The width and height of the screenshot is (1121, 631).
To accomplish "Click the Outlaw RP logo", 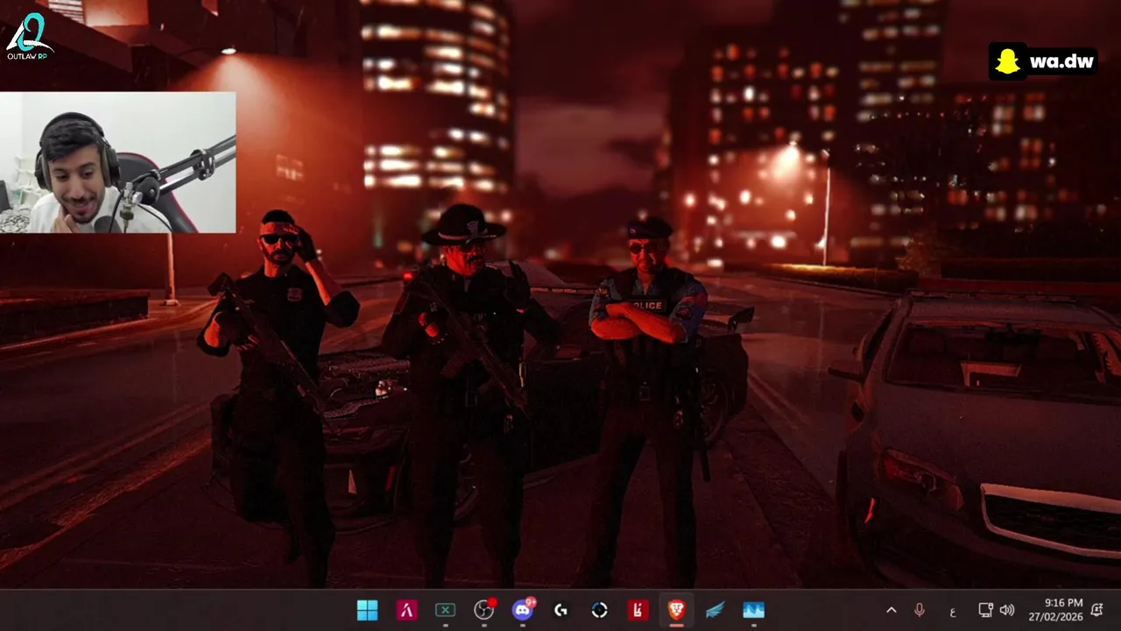I will click(29, 36).
